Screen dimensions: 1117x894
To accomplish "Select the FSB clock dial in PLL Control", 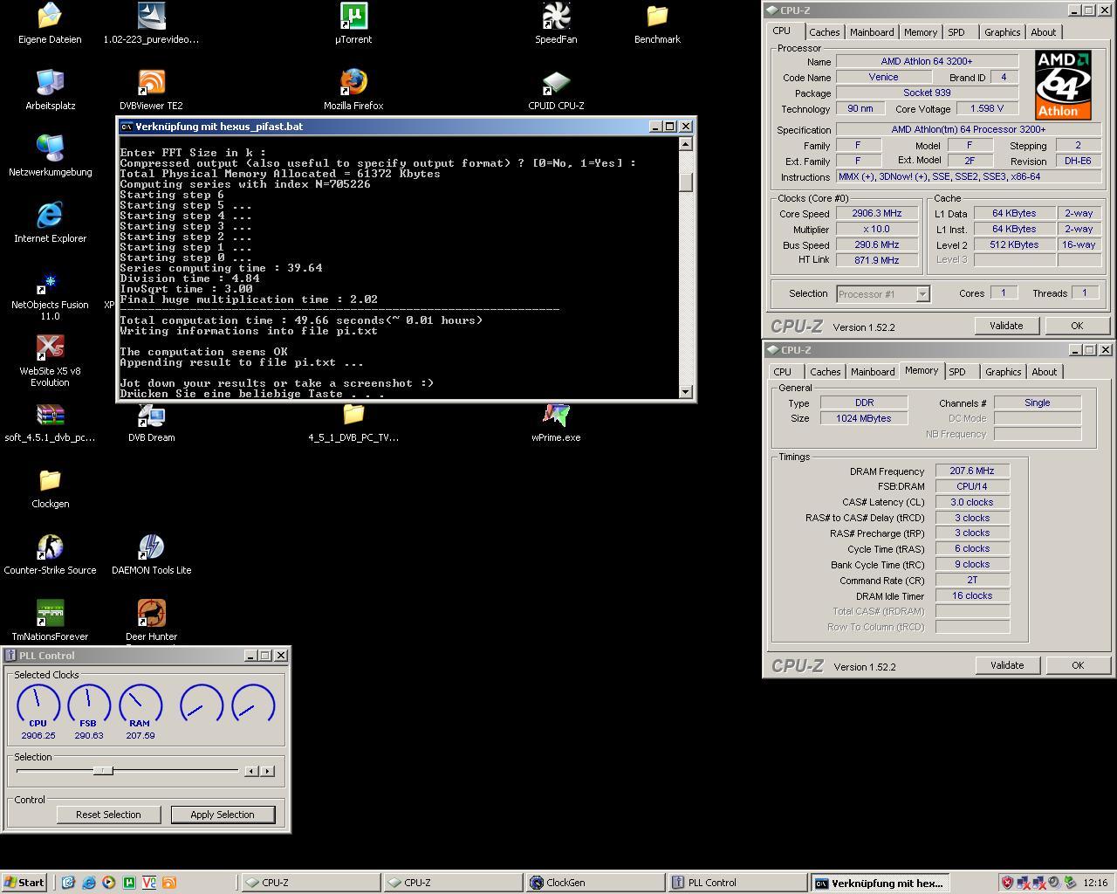I will coord(88,705).
